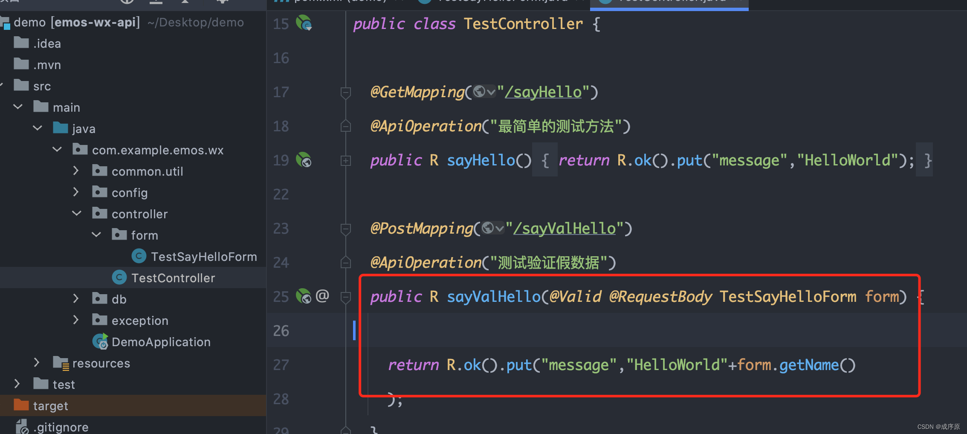Image resolution: width=967 pixels, height=434 pixels.
Task: Toggle the fold marker on line 17
Action: coord(346,93)
